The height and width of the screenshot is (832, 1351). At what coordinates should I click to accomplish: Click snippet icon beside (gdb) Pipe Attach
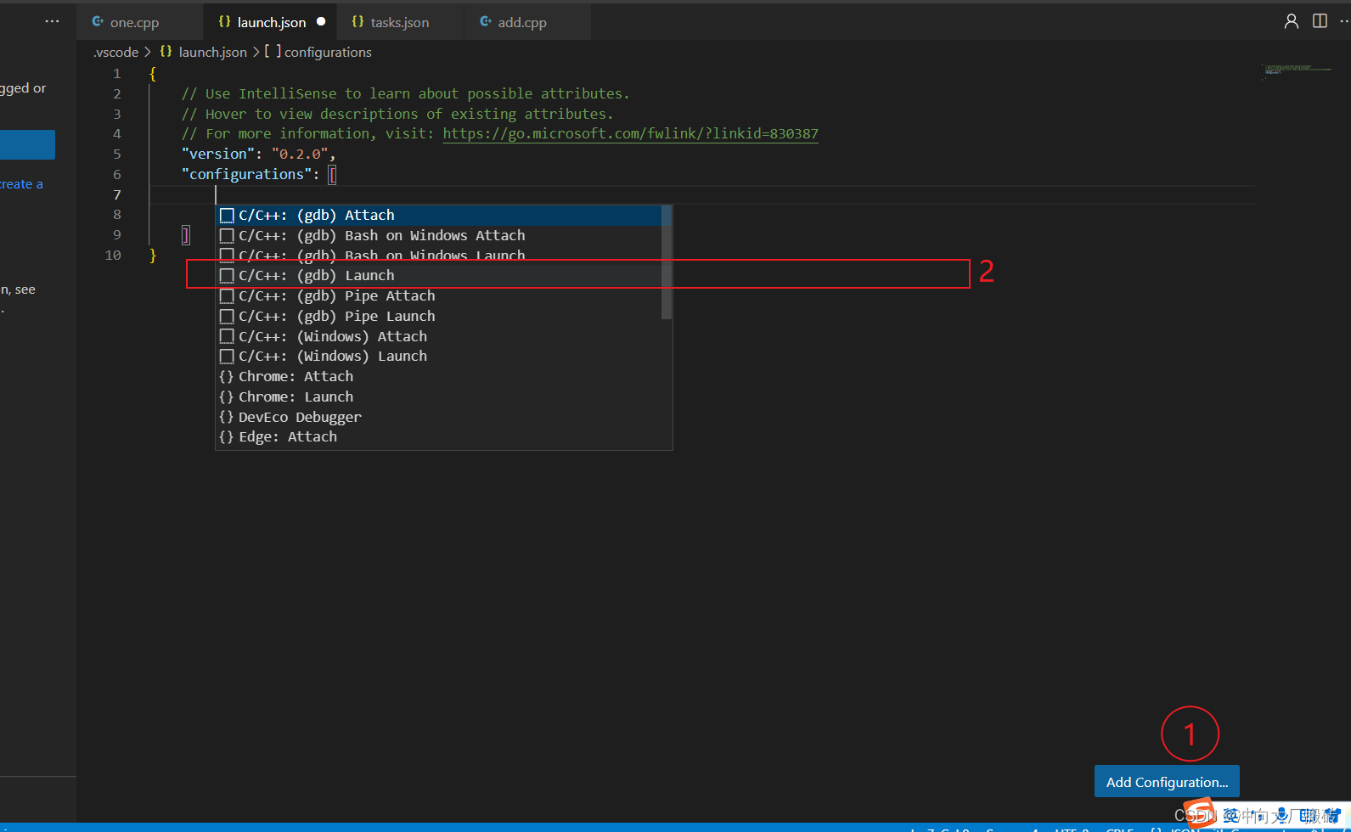[x=227, y=296]
